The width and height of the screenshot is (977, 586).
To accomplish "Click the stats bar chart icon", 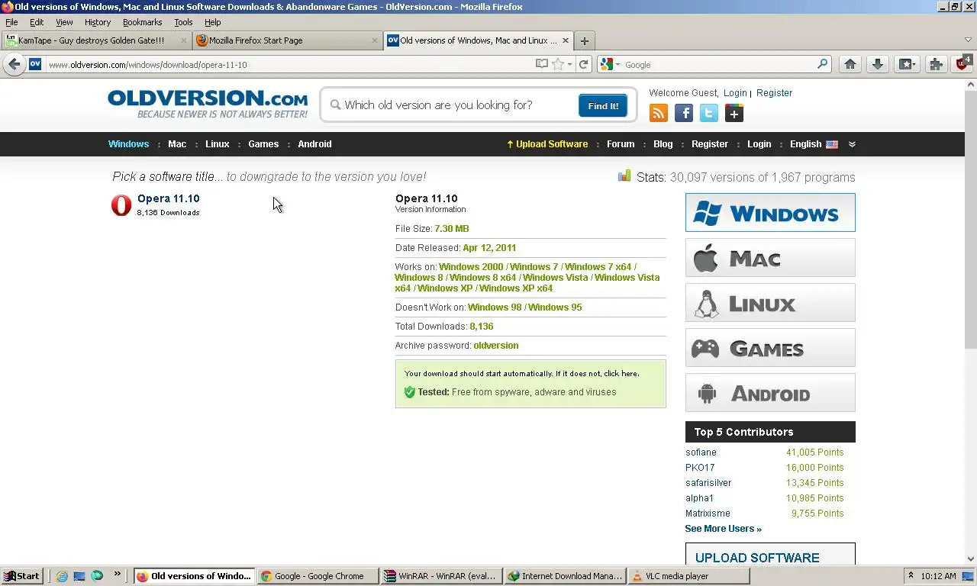I will pyautogui.click(x=624, y=176).
